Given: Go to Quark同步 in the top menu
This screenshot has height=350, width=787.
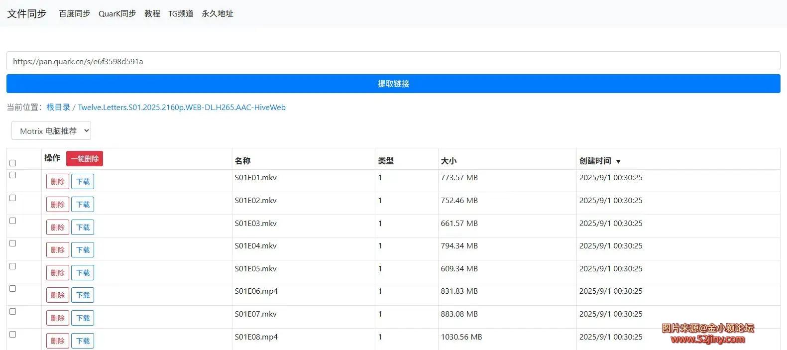Looking at the screenshot, I should (117, 13).
